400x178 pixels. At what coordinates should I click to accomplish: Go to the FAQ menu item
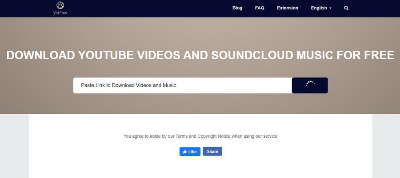[x=260, y=8]
